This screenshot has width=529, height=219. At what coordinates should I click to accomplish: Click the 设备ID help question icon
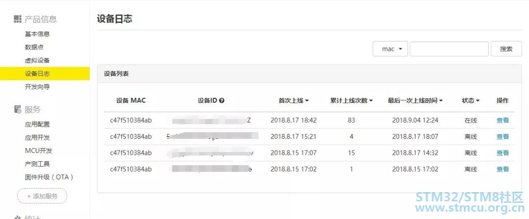click(222, 100)
